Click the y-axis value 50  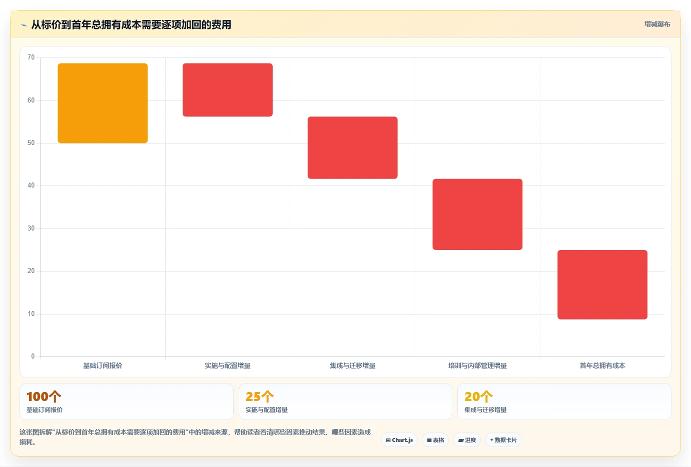pyautogui.click(x=31, y=143)
